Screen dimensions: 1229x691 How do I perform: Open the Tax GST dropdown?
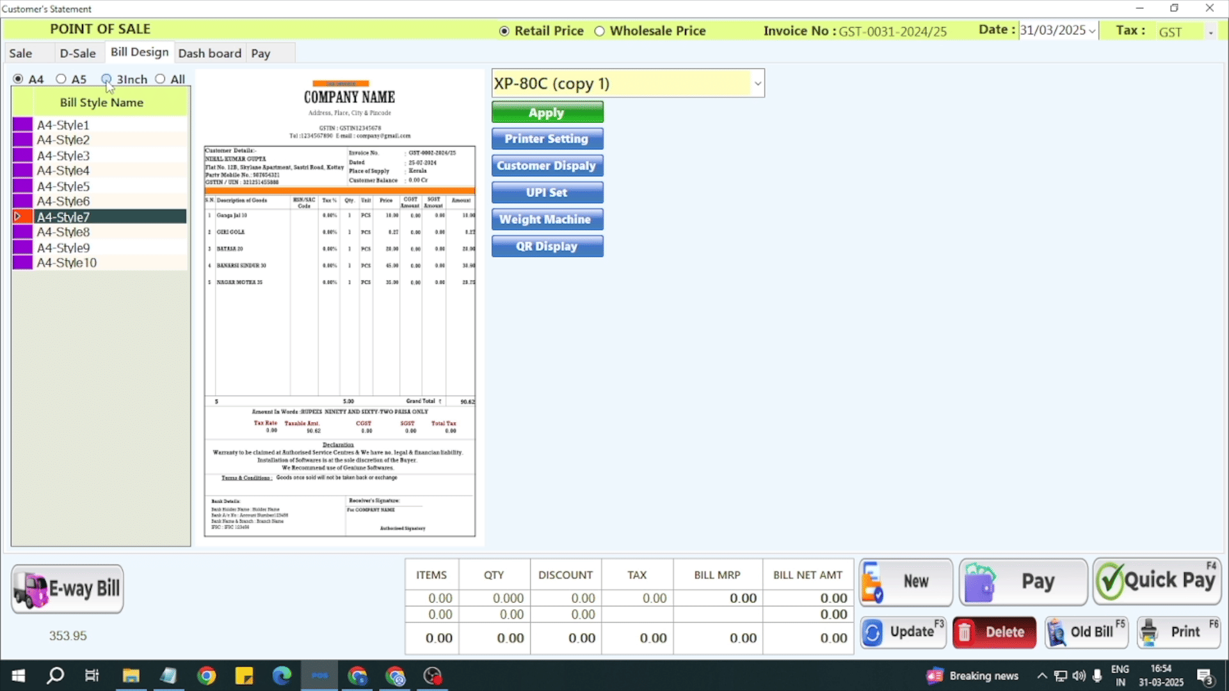tap(1210, 32)
